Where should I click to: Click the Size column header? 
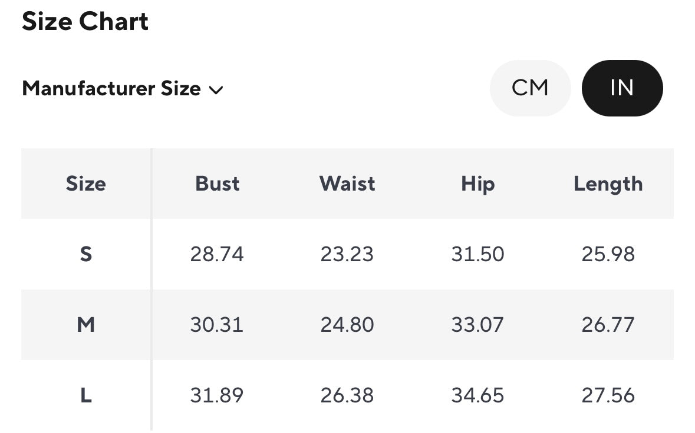[85, 184]
